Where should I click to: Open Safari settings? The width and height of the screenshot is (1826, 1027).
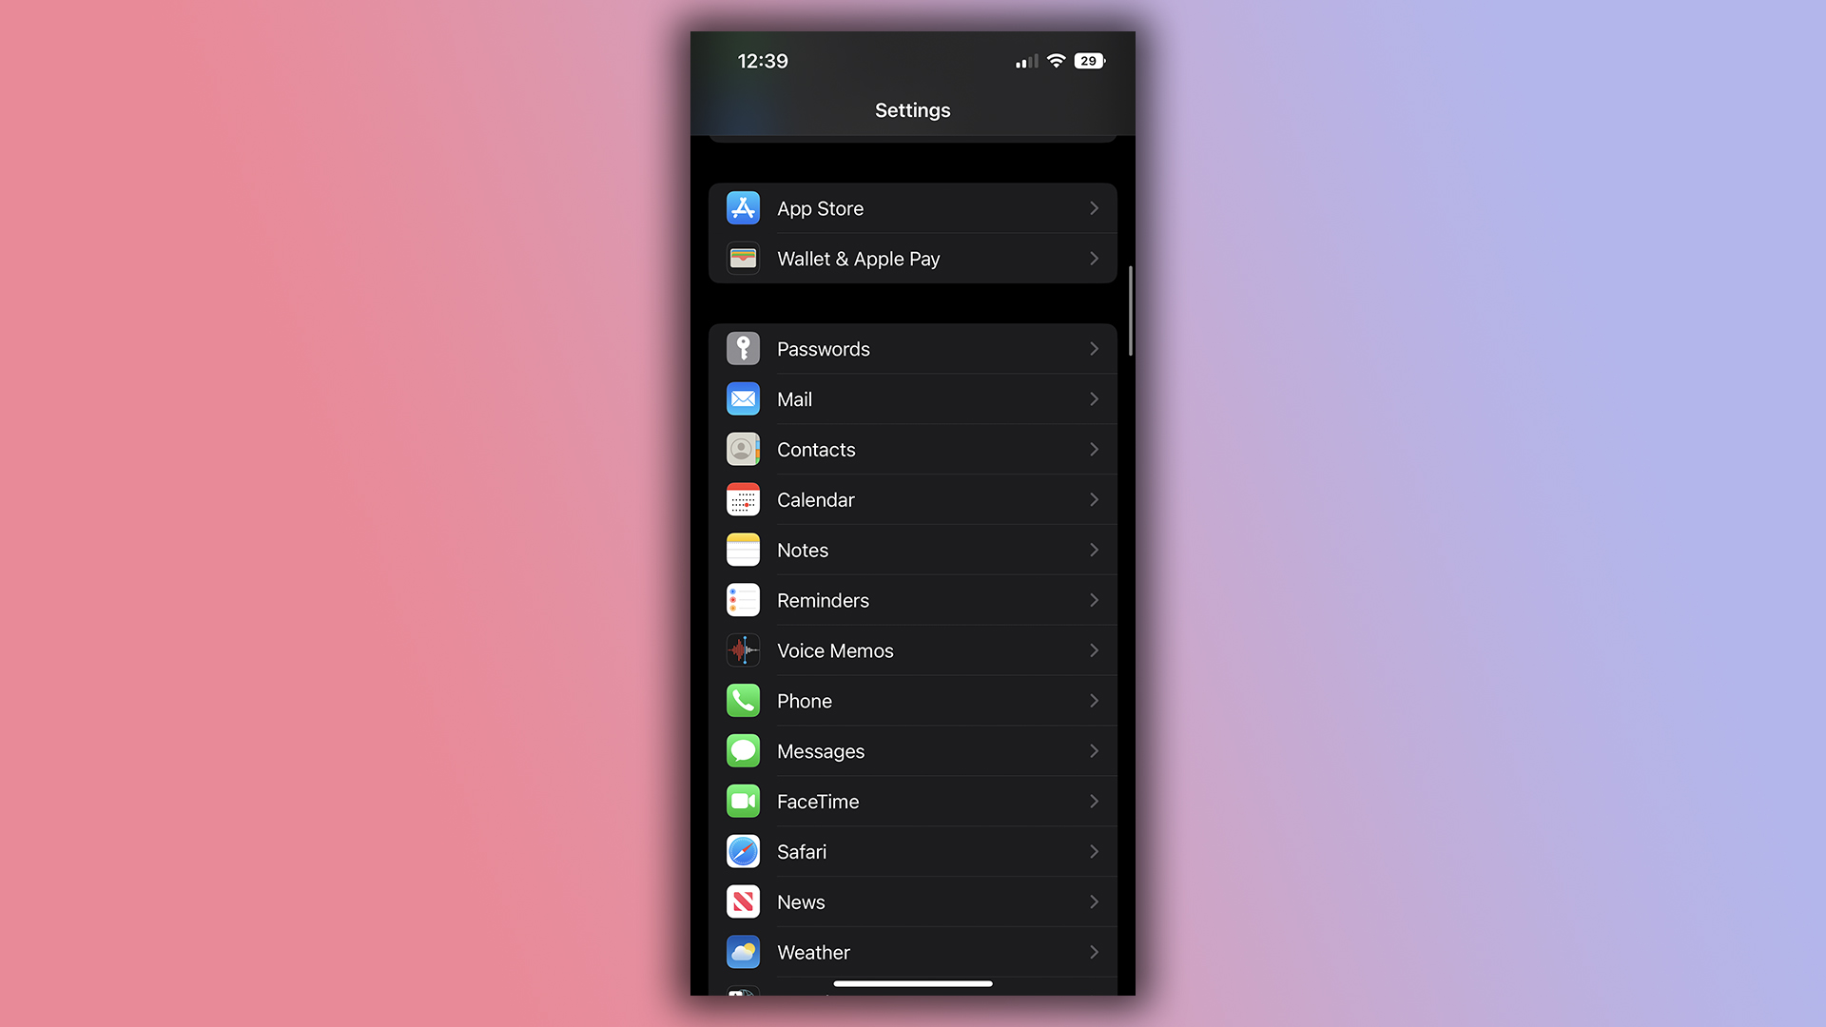(912, 851)
